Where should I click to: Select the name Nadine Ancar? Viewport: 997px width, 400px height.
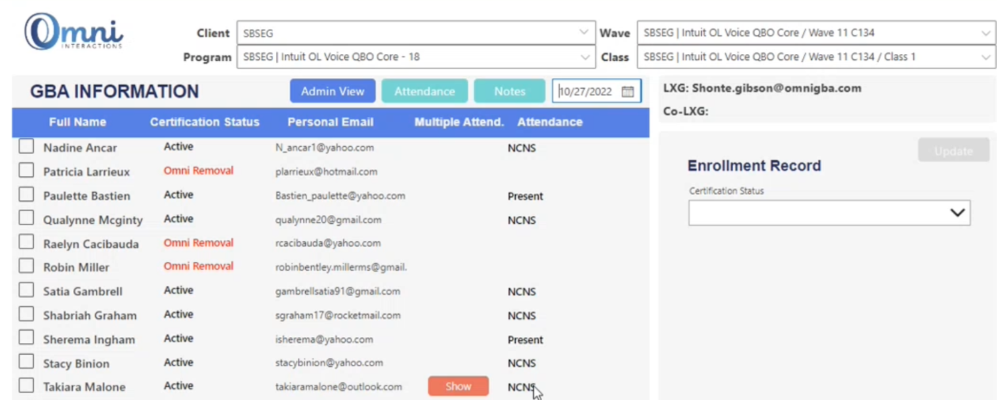[80, 148]
